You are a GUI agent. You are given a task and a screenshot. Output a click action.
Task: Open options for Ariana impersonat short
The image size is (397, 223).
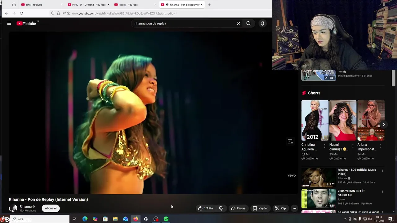pyautogui.click(x=381, y=146)
